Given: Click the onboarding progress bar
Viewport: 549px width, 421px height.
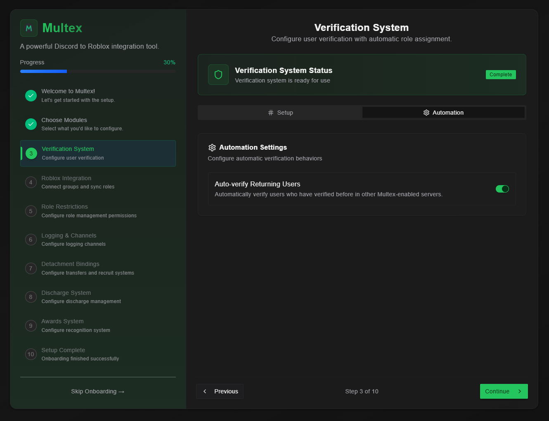Looking at the screenshot, I should coord(98,71).
